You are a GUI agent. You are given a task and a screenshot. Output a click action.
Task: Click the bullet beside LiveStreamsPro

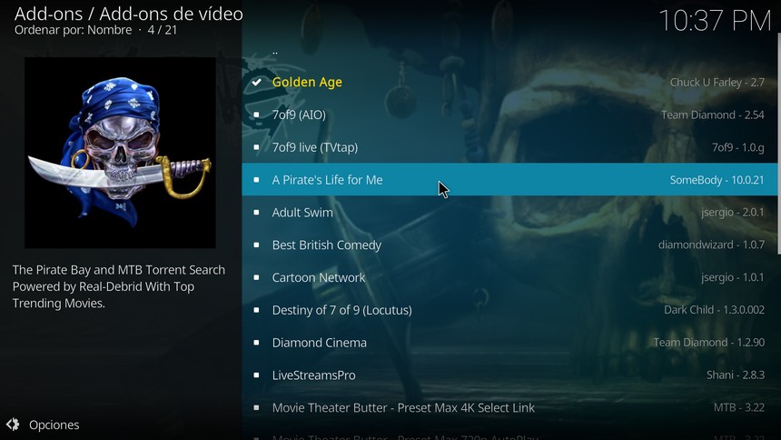pyautogui.click(x=256, y=375)
